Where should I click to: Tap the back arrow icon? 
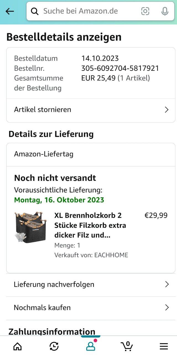[x=10, y=11]
